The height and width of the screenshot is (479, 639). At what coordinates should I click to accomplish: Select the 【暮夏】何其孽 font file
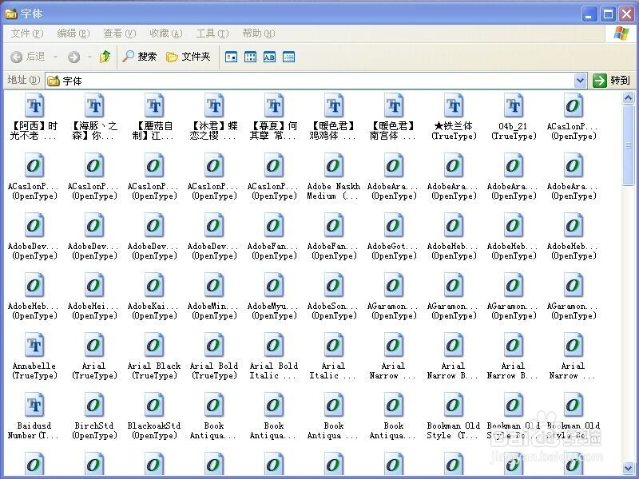(x=274, y=117)
